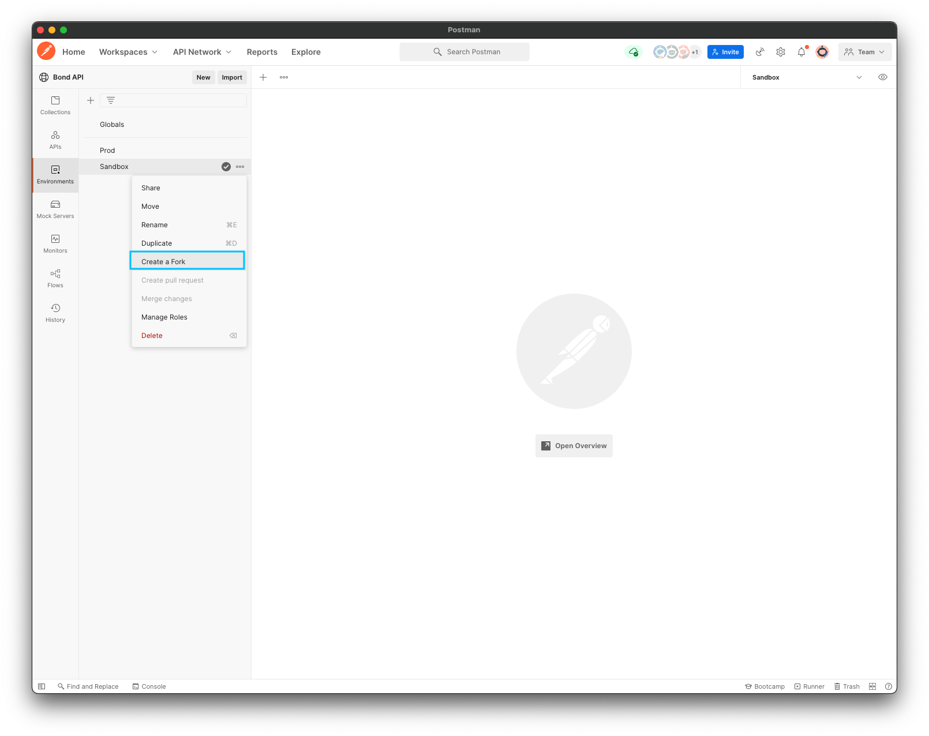Open the History sidebar panel
The image size is (929, 736).
(55, 313)
